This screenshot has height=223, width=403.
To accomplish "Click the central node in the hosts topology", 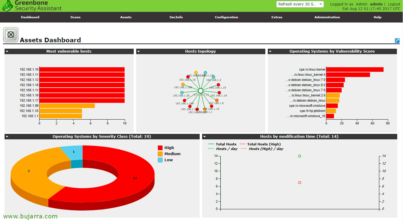I will (201, 90).
